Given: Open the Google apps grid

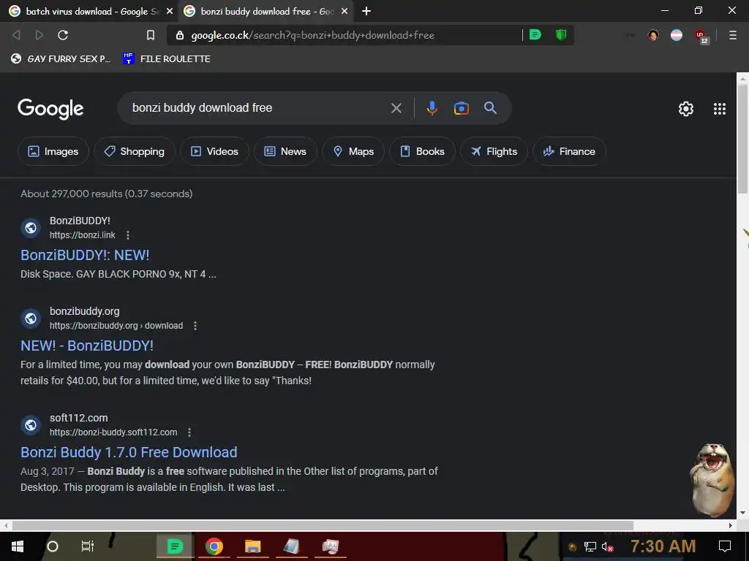Looking at the screenshot, I should pos(720,109).
